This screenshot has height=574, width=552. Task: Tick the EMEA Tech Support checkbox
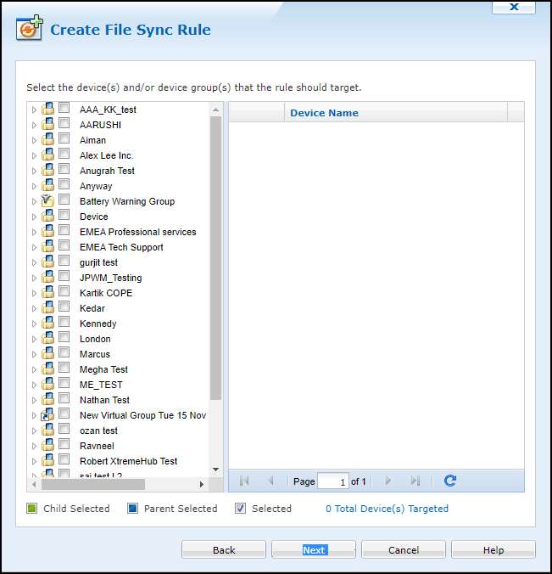click(64, 246)
